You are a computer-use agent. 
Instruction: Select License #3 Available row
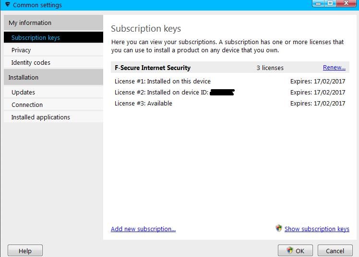(x=230, y=104)
